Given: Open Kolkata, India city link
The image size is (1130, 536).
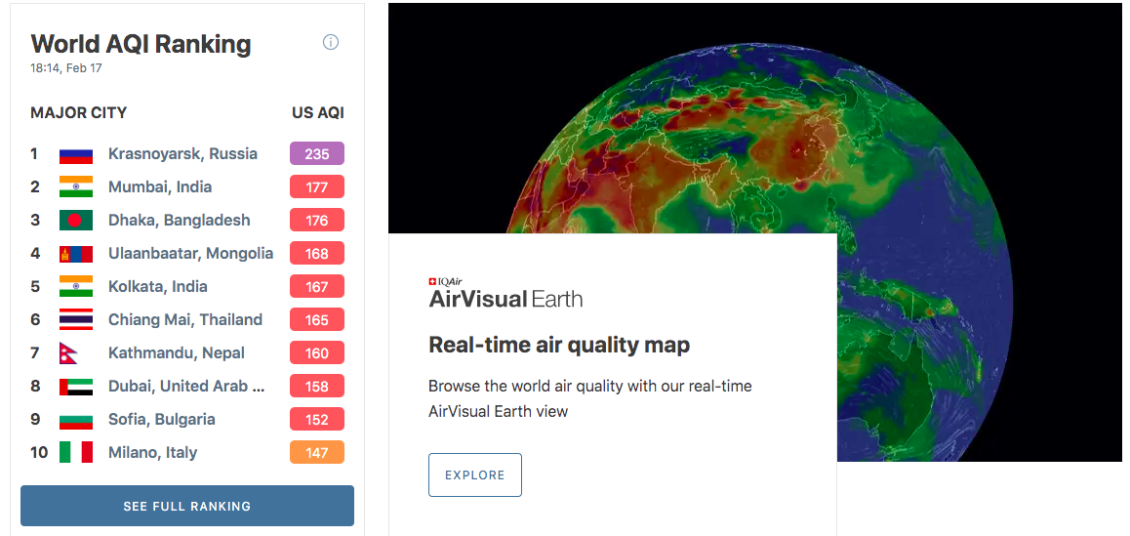Looking at the screenshot, I should tap(158, 286).
